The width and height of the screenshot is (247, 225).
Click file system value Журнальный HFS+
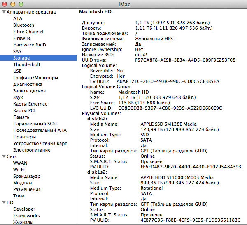pyautogui.click(x=156, y=39)
